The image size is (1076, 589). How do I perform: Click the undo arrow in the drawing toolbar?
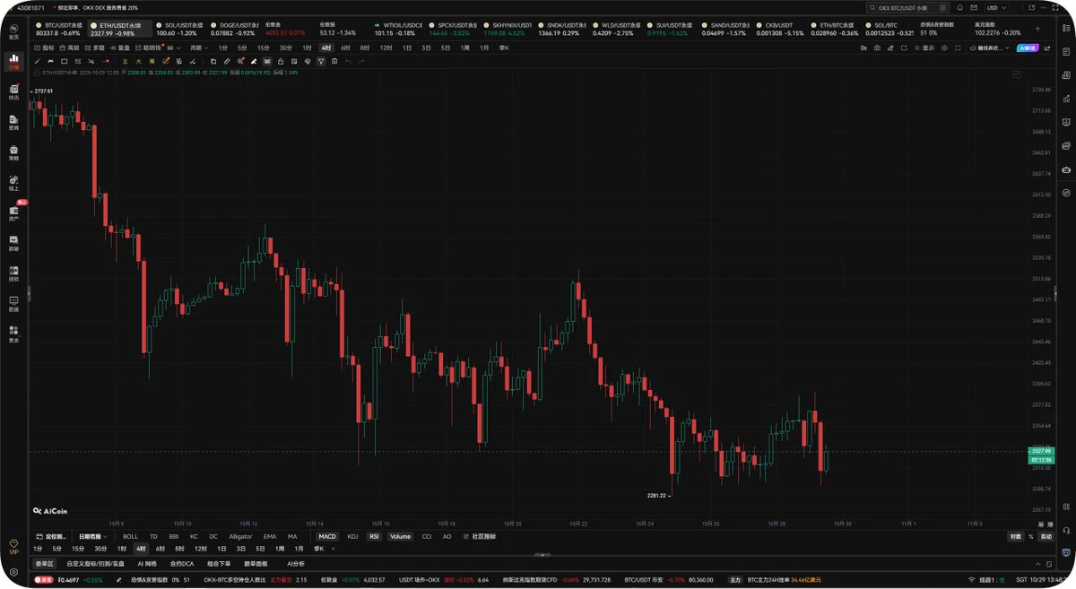click(x=348, y=61)
